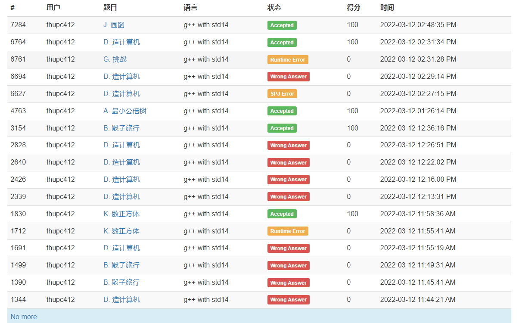Click Accepted badge on submission 3154
The image size is (519, 323).
click(x=282, y=128)
